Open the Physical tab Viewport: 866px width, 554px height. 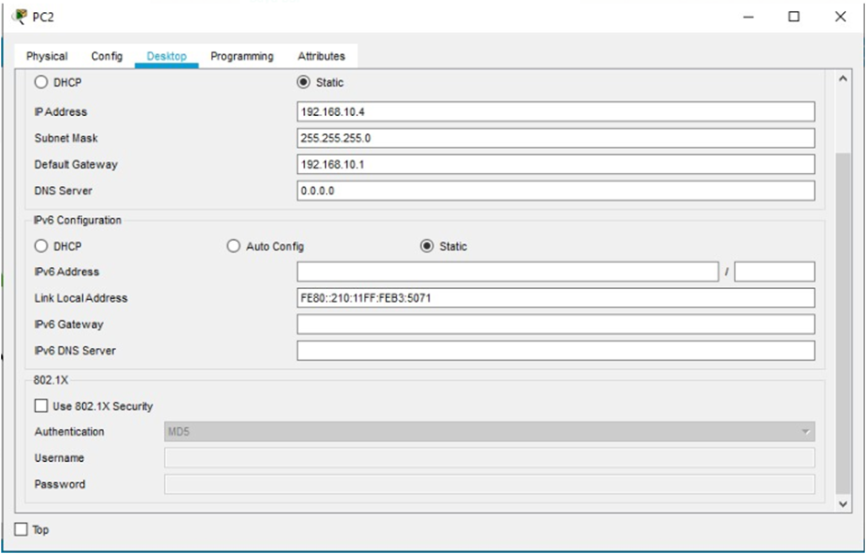[47, 56]
